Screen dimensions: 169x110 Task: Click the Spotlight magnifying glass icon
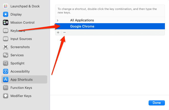[6, 63]
